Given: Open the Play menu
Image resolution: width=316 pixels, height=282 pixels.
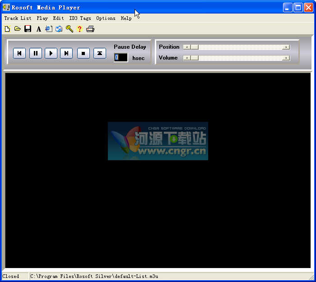Looking at the screenshot, I should point(42,18).
